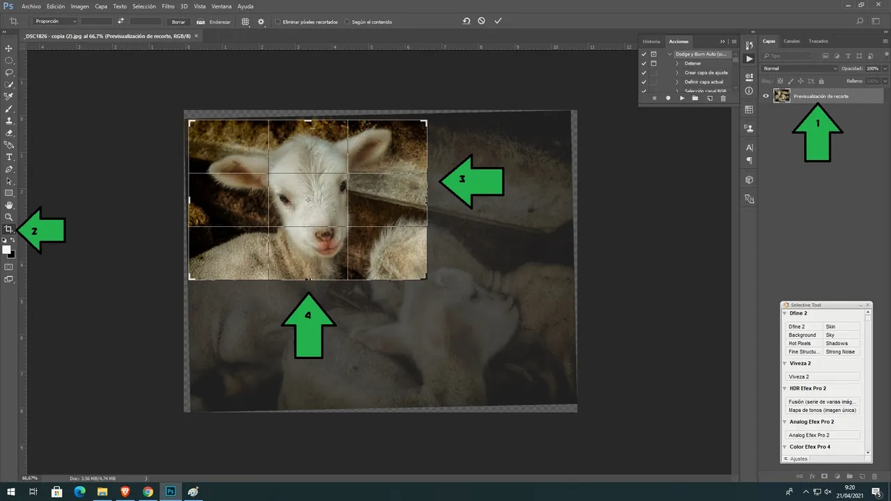Select the Clone Stamp tool
Image resolution: width=891 pixels, height=501 pixels.
[x=9, y=121]
